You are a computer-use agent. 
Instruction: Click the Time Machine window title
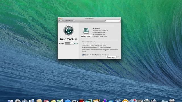point(89,18)
